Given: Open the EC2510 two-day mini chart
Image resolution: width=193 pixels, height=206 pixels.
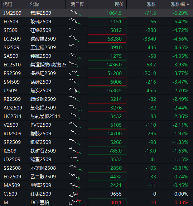Looking at the screenshot, I should [x=73, y=65].
